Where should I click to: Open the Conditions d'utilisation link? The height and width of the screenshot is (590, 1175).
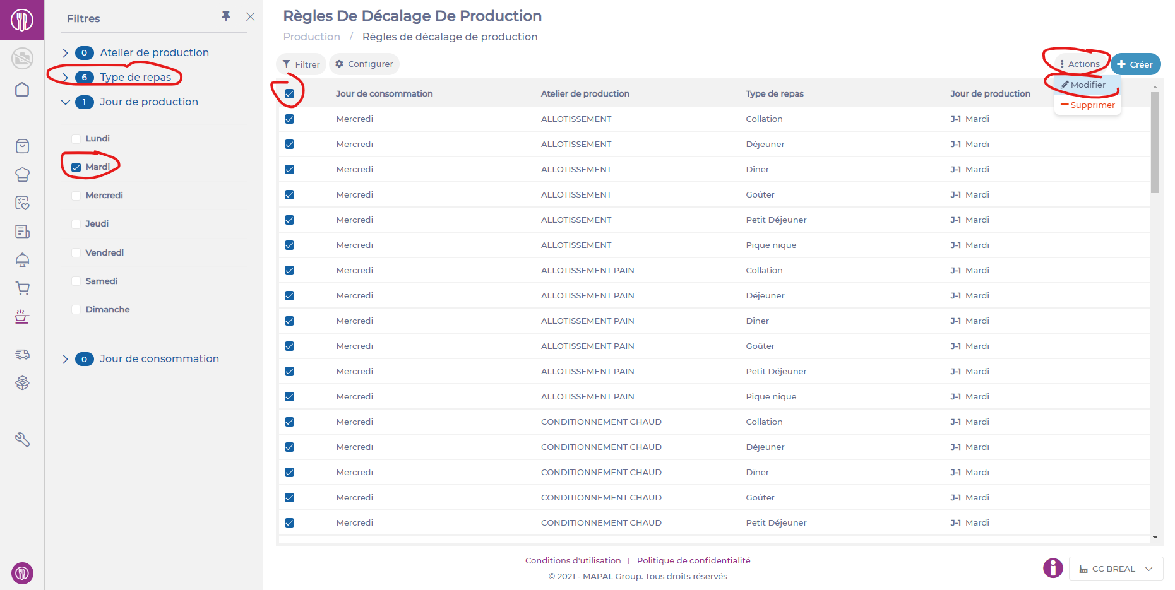[573, 560]
